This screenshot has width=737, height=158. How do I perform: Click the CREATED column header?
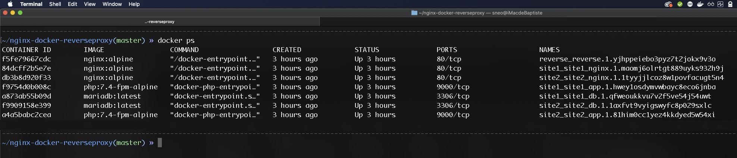287,50
